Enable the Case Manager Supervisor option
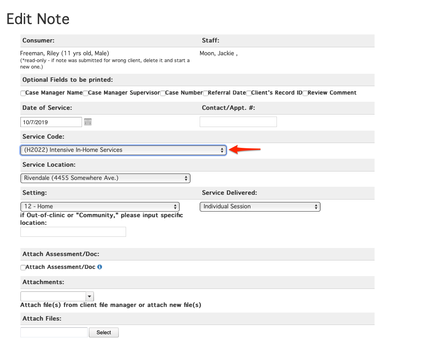 pyautogui.click(x=85, y=93)
